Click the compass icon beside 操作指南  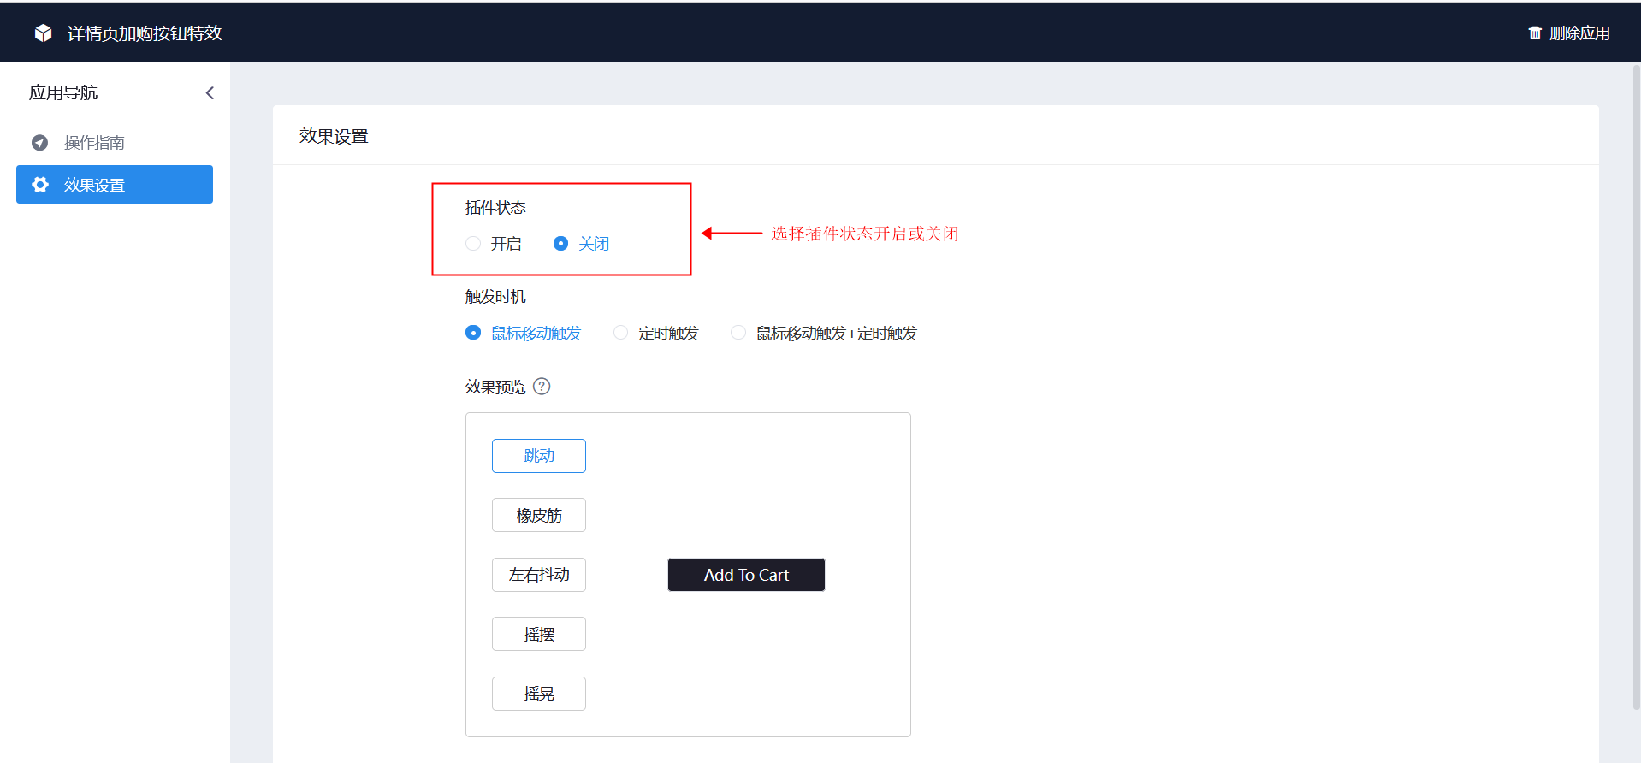click(39, 143)
